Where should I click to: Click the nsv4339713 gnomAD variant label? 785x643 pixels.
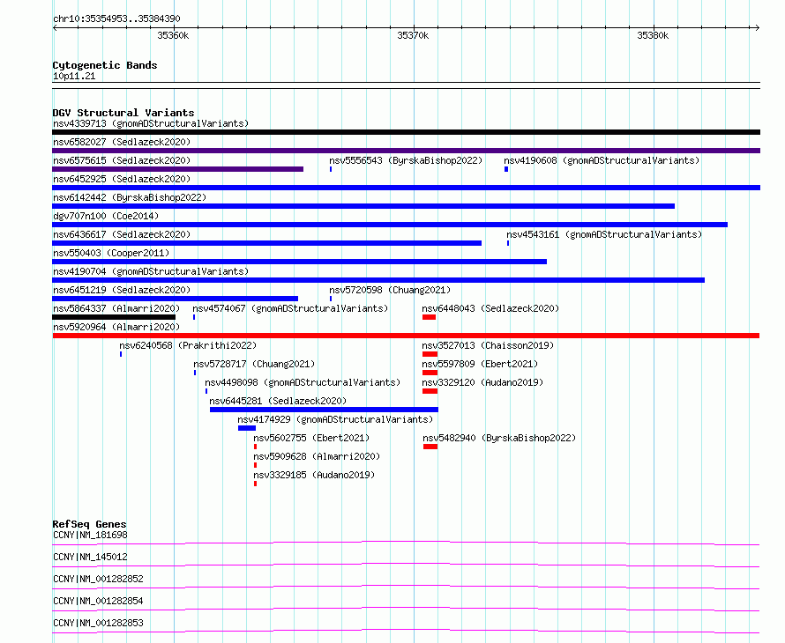(x=151, y=123)
